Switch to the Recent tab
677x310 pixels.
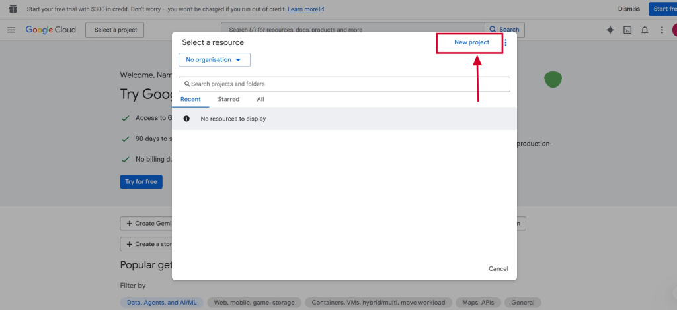pyautogui.click(x=190, y=99)
